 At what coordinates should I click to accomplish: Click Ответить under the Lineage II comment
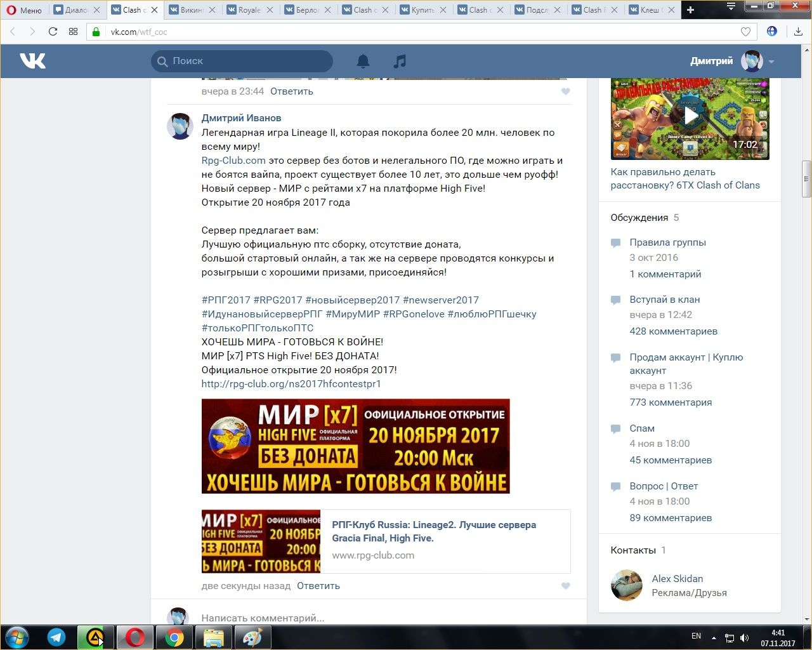click(x=318, y=586)
